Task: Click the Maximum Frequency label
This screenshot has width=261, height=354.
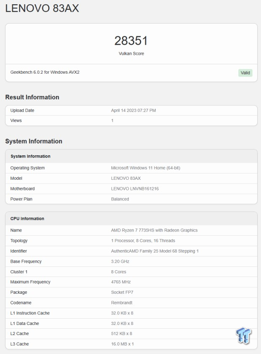Action: coord(30,282)
